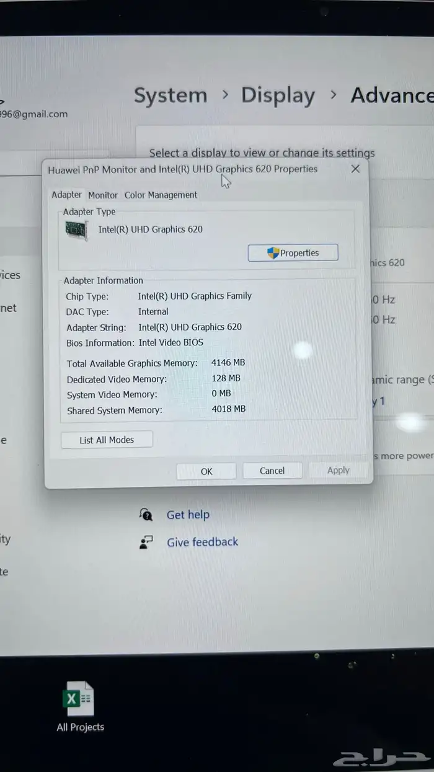The width and height of the screenshot is (434, 772).
Task: Open the Get help link
Action: pyautogui.click(x=188, y=515)
